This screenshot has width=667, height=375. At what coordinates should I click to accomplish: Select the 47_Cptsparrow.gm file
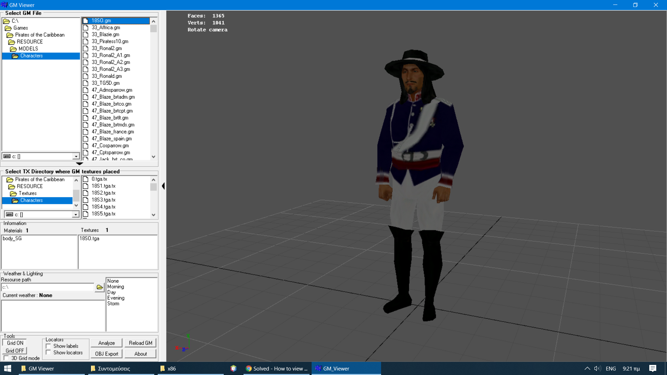(x=111, y=152)
